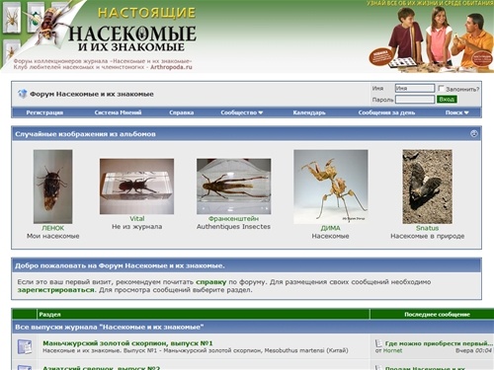Screen dimensions: 494x370
Task: Click the last post icon for 'Где можно приобрести'
Action: [378, 343]
